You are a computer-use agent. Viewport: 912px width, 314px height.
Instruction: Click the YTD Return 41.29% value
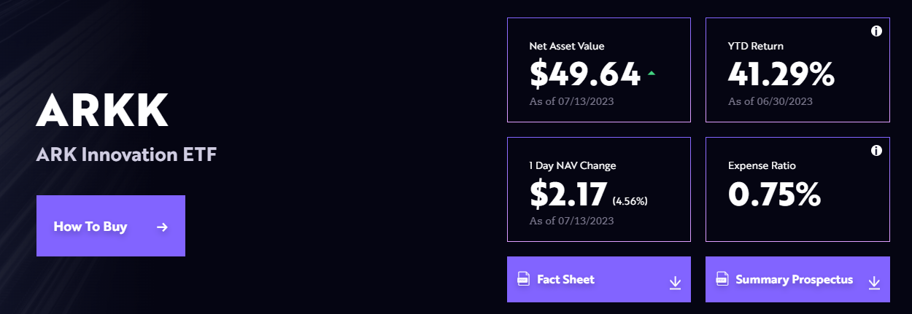tap(781, 74)
